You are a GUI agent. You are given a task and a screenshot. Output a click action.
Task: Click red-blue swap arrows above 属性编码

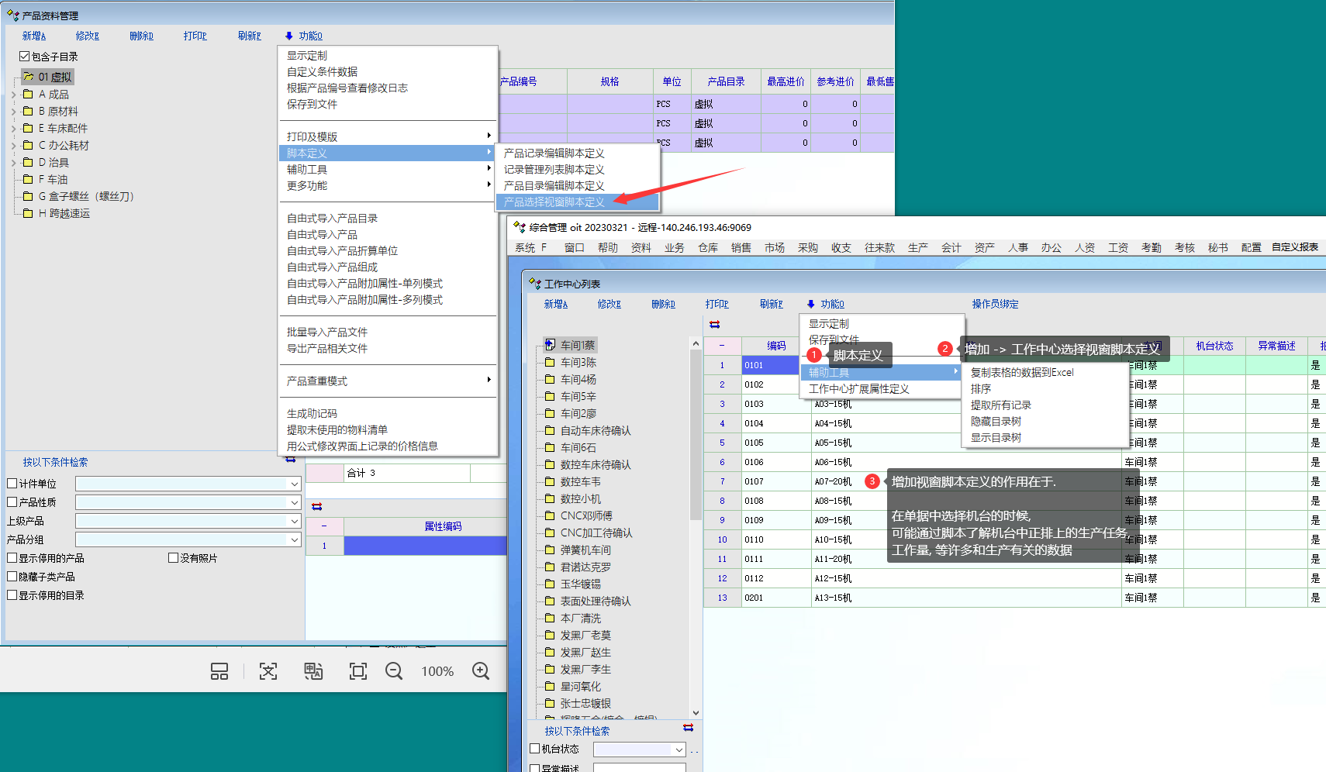316,506
